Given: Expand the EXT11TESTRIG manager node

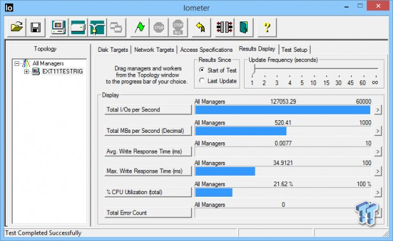Looking at the screenshot, I should pyautogui.click(x=27, y=71).
